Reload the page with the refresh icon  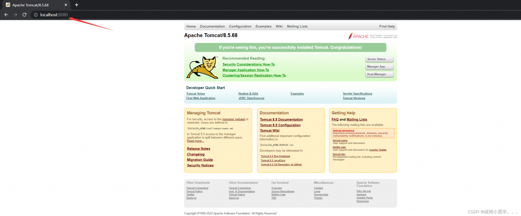(x=24, y=15)
